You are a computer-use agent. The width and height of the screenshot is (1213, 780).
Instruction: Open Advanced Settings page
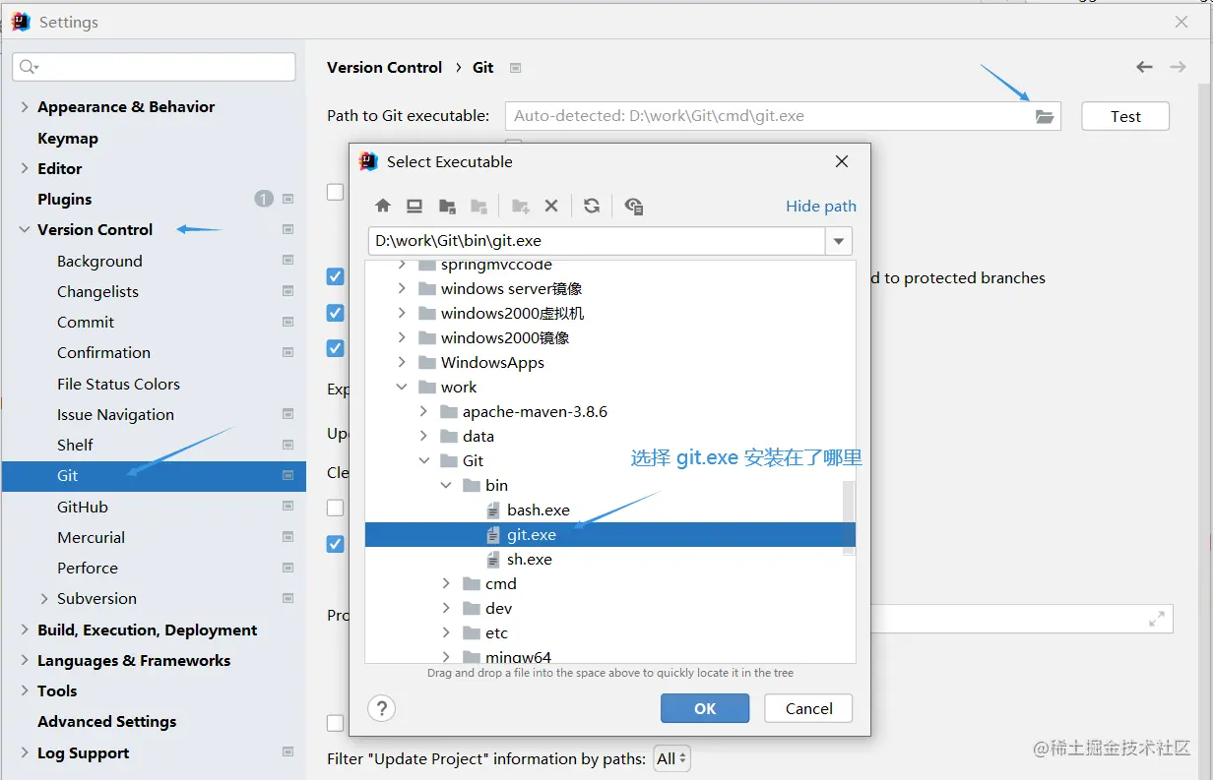pyautogui.click(x=106, y=721)
